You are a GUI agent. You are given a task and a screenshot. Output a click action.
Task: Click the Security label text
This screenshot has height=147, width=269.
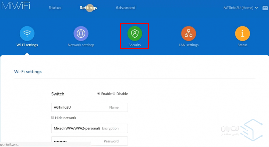(135, 45)
